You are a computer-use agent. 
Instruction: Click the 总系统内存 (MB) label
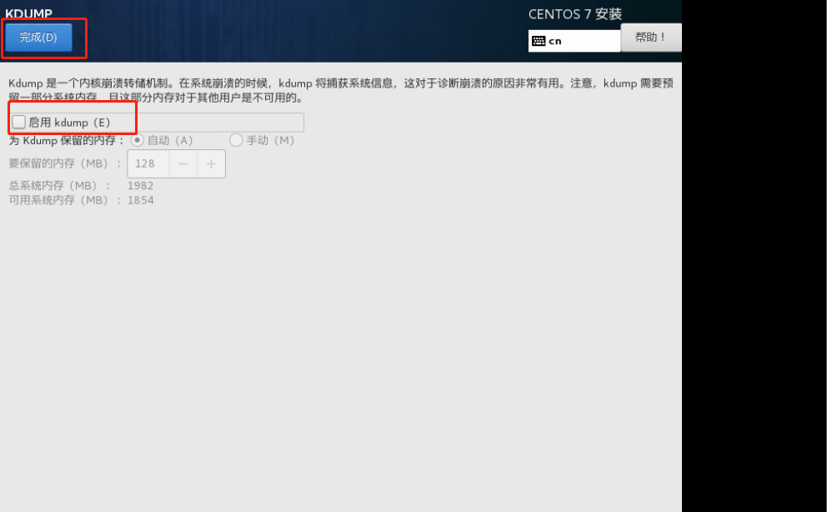(x=59, y=186)
